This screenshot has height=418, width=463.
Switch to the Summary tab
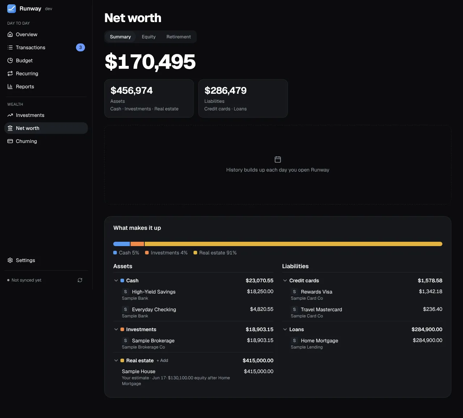click(120, 37)
